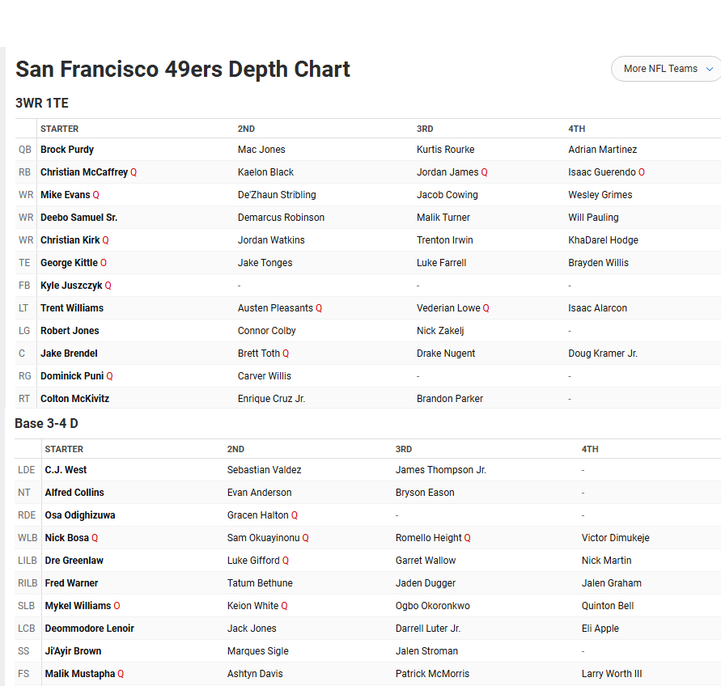Click Dre Greenlaw LILB starter
The height and width of the screenshot is (686, 721).
[x=74, y=561]
